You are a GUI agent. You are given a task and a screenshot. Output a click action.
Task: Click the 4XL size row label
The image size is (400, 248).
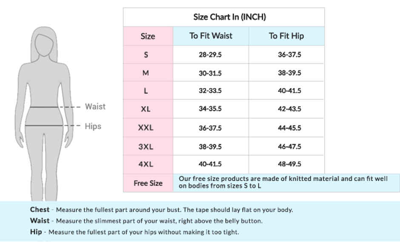pyautogui.click(x=146, y=164)
